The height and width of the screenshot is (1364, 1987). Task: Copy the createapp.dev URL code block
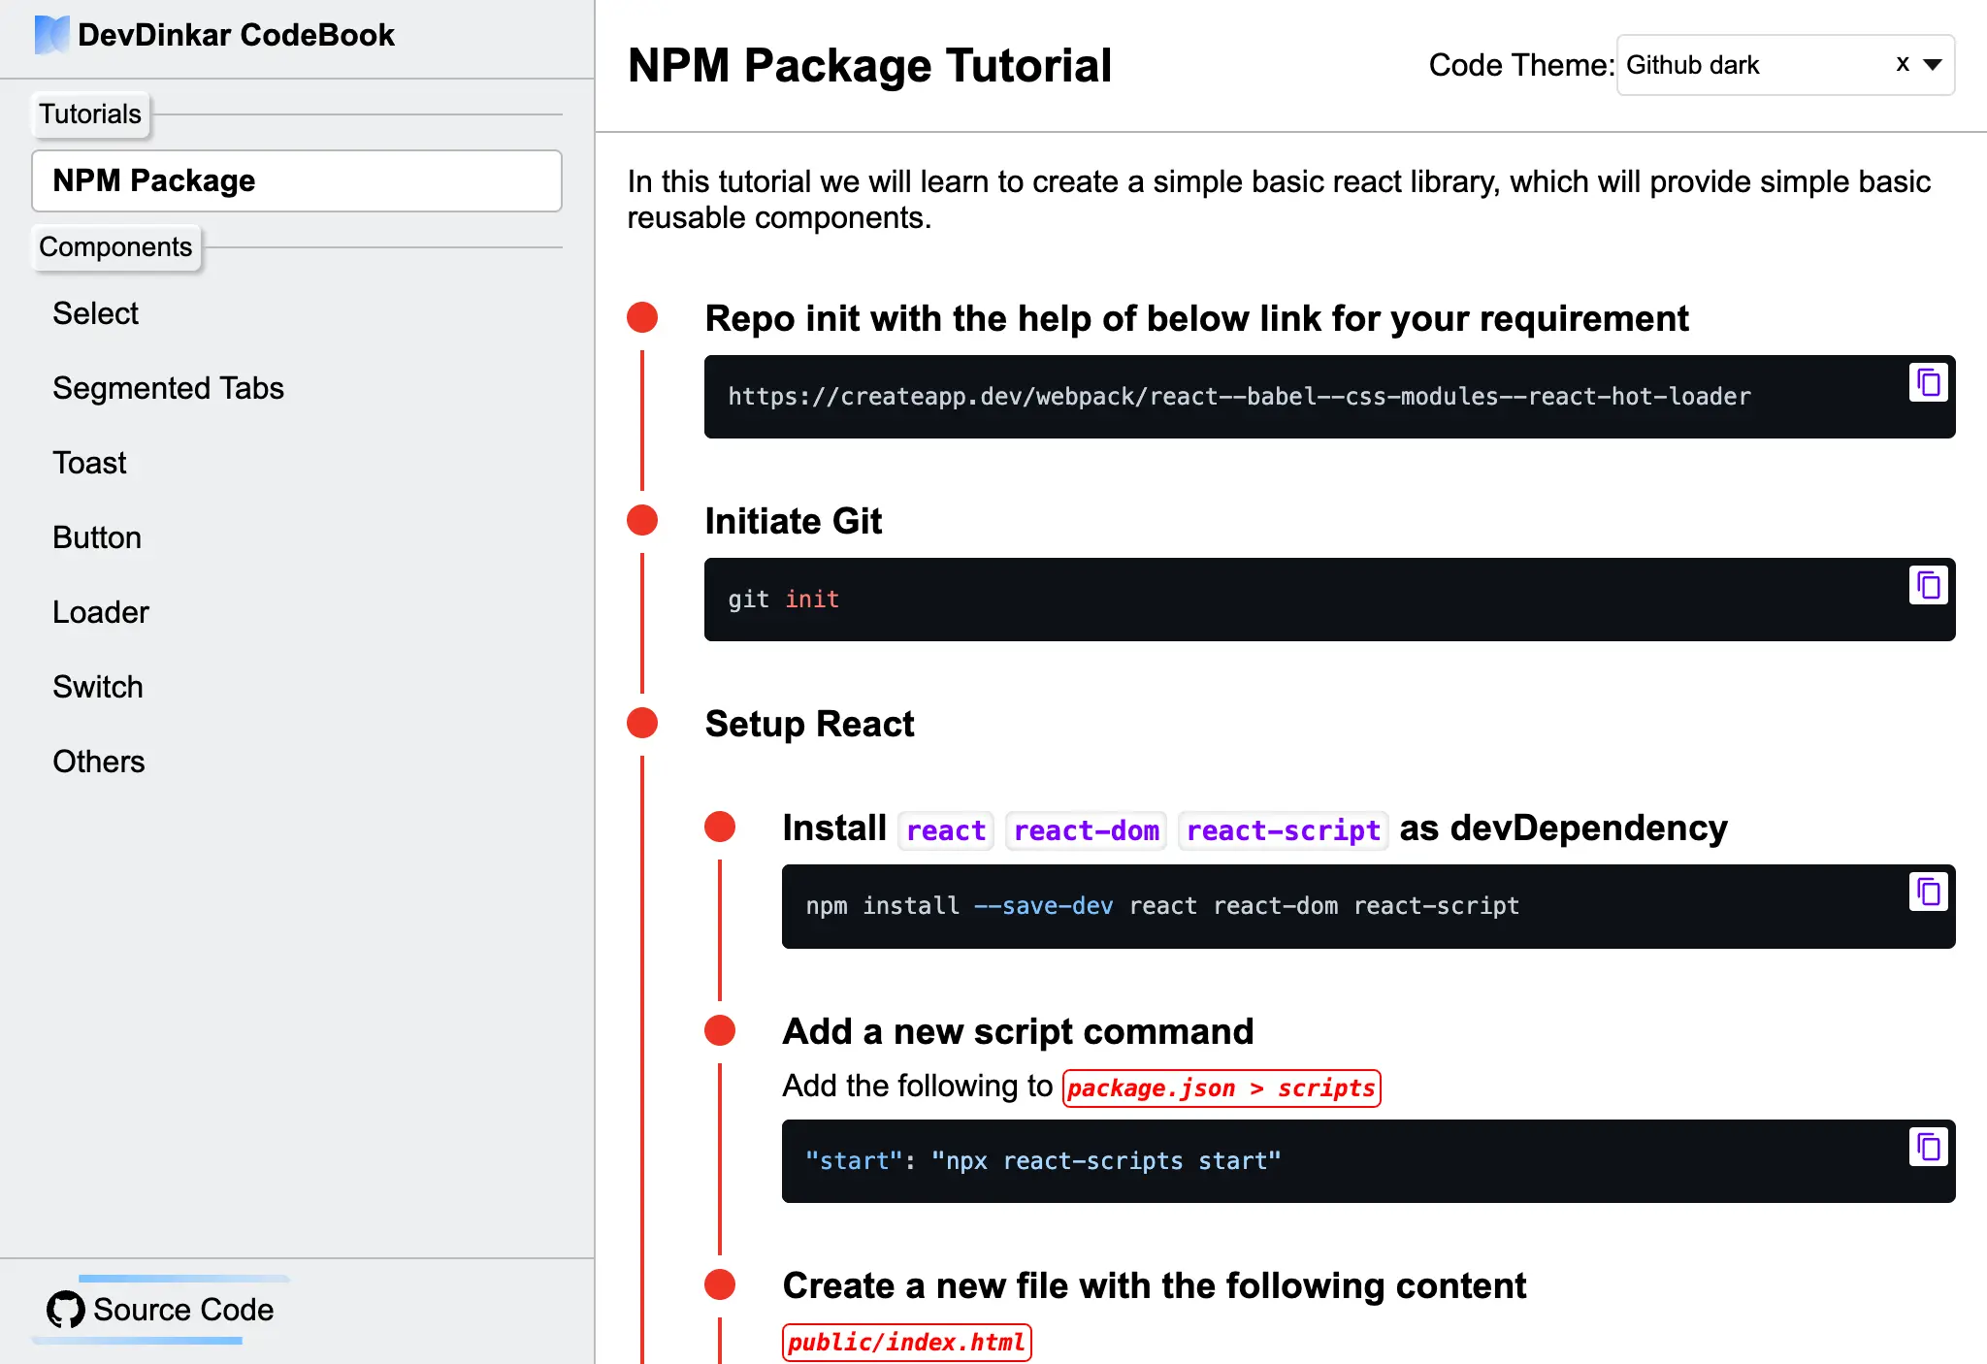(x=1928, y=382)
